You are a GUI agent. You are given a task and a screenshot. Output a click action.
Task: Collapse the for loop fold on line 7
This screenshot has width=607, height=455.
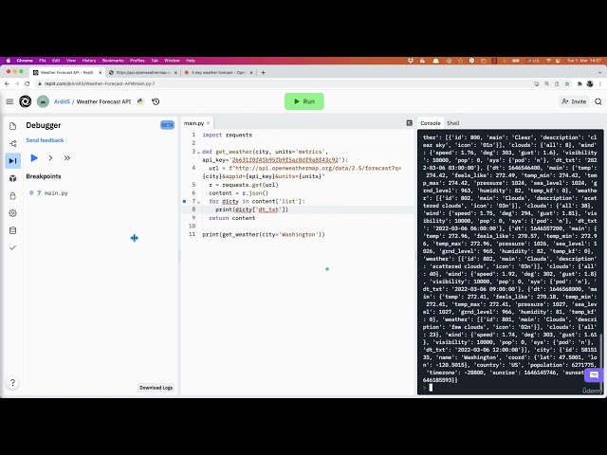(x=198, y=202)
